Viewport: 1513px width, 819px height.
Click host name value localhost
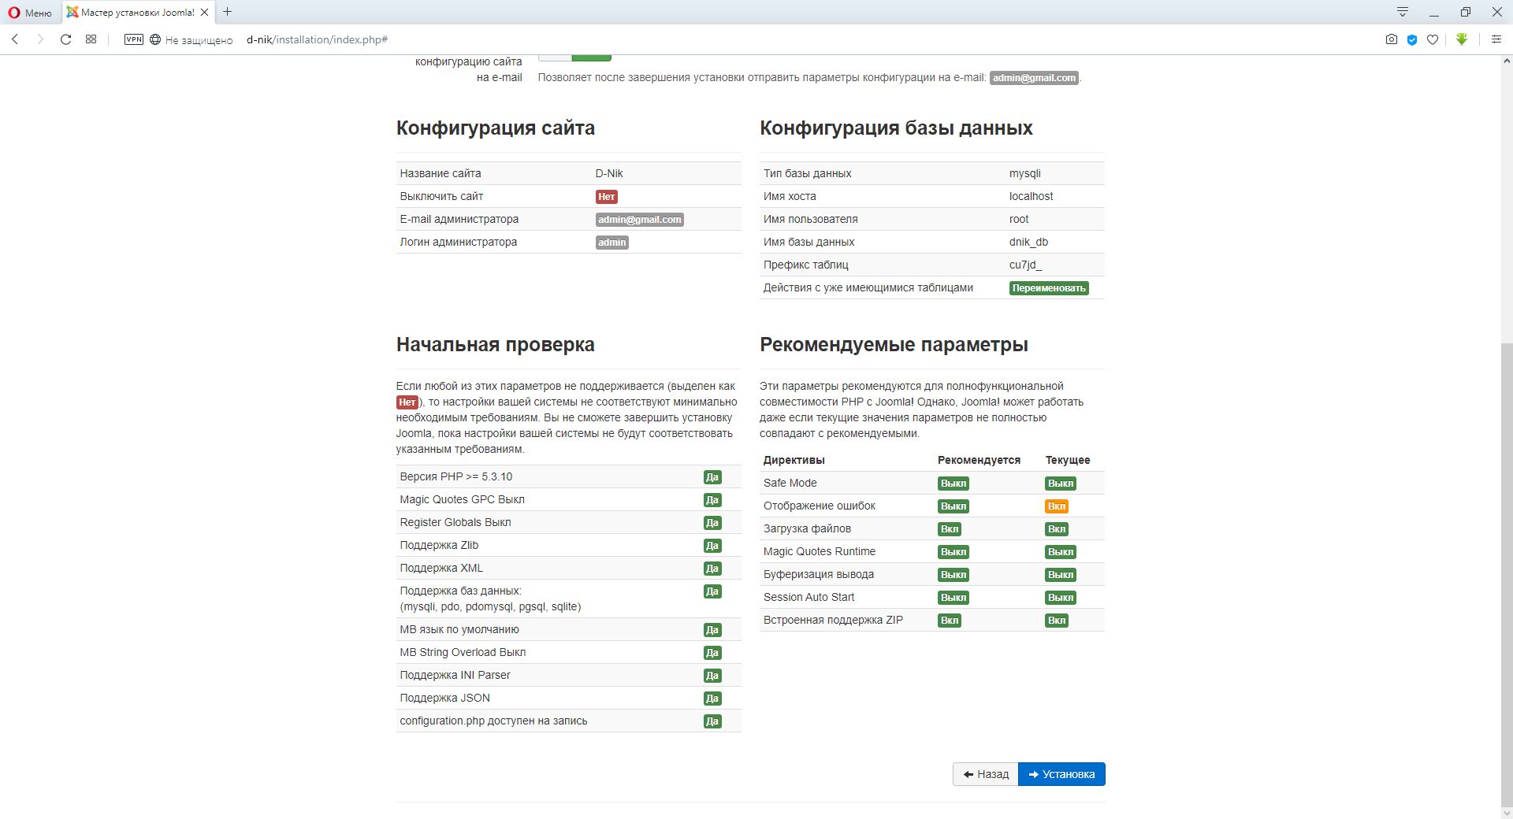coord(1031,196)
